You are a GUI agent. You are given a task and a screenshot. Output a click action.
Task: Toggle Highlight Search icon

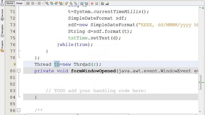tap(61, 4)
